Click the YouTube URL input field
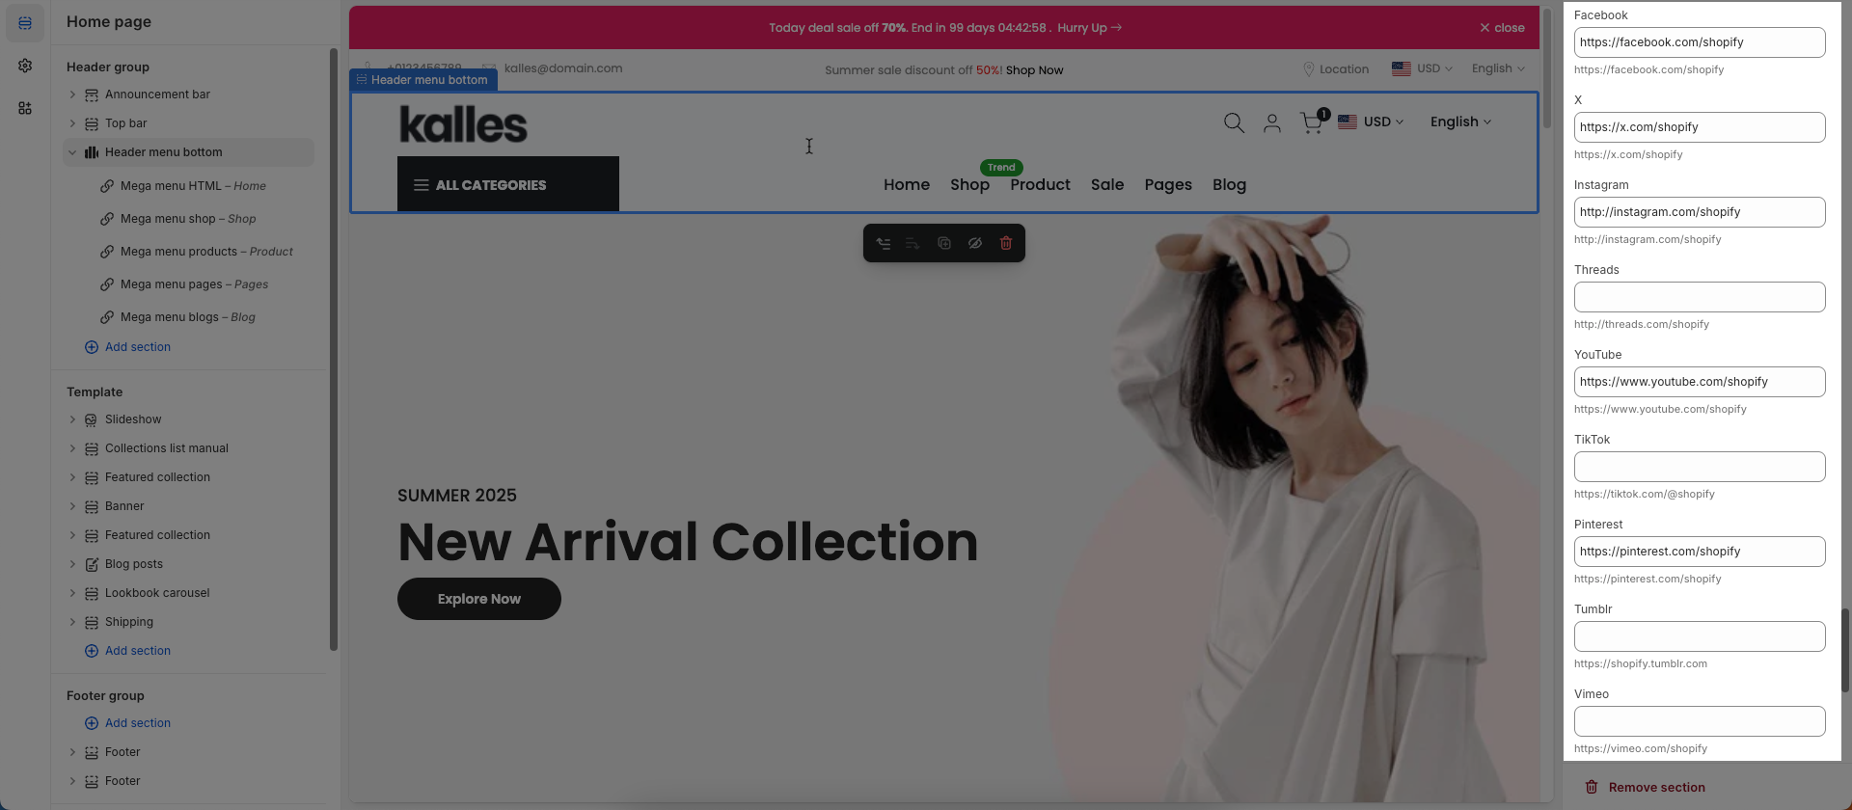The image size is (1852, 810). click(x=1700, y=382)
